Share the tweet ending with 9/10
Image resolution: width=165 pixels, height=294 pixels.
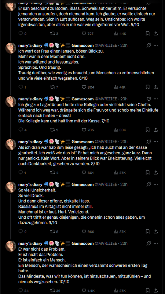click(x=155, y=232)
